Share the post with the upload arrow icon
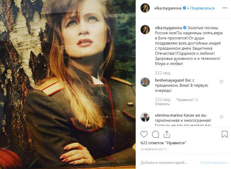Screen dimensions: 231x169 pos(167,134)
